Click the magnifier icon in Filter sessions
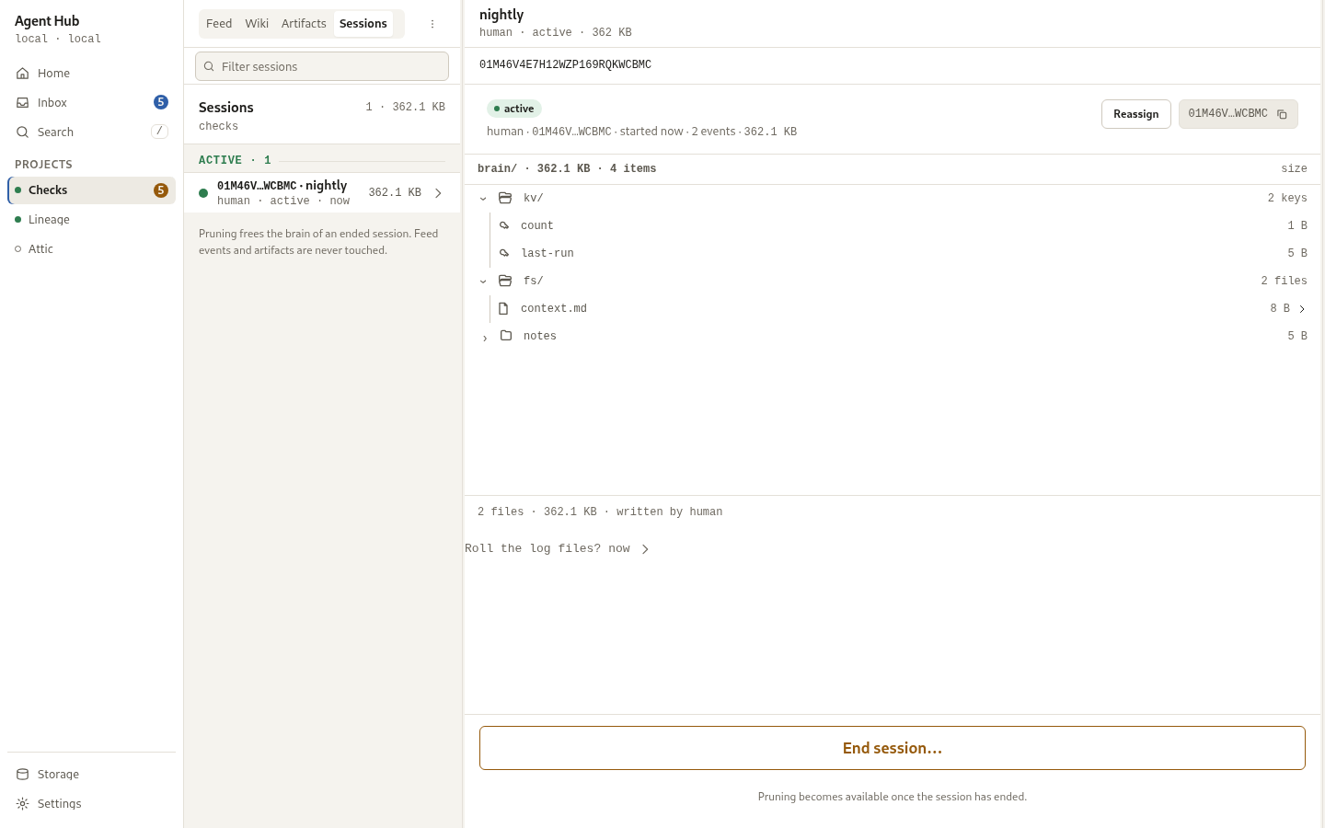Viewport: 1325px width, 828px height. tap(209, 66)
